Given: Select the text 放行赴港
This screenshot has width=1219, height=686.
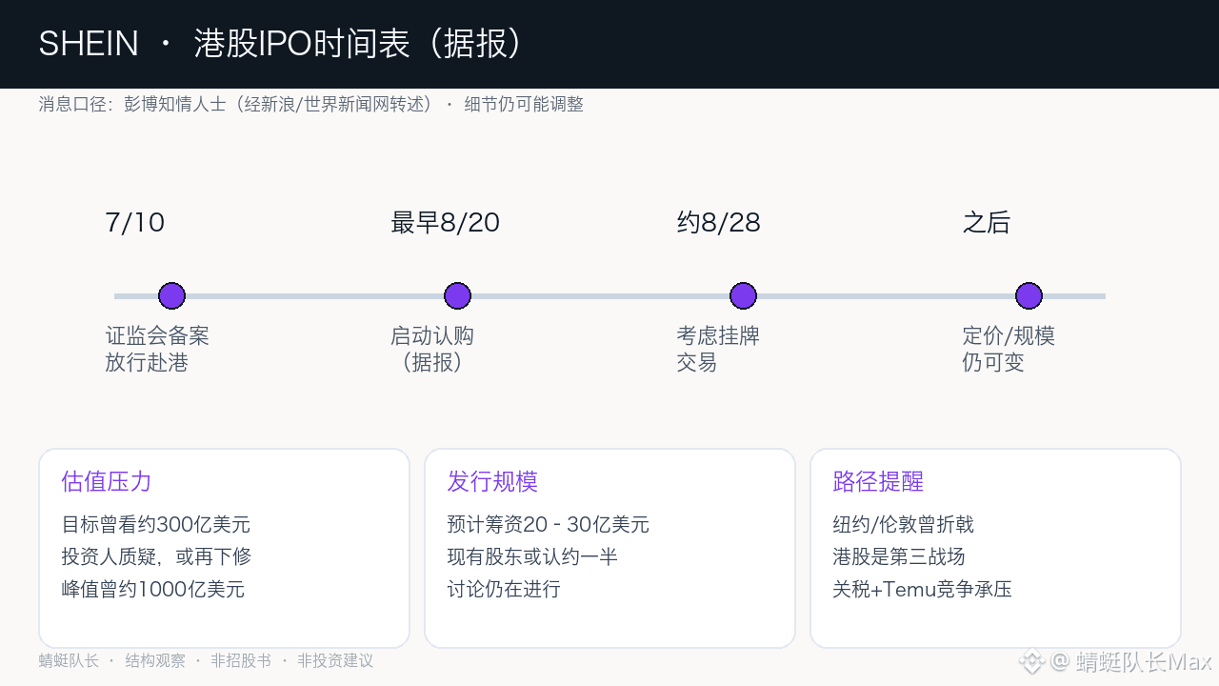Looking at the screenshot, I should point(147,362).
